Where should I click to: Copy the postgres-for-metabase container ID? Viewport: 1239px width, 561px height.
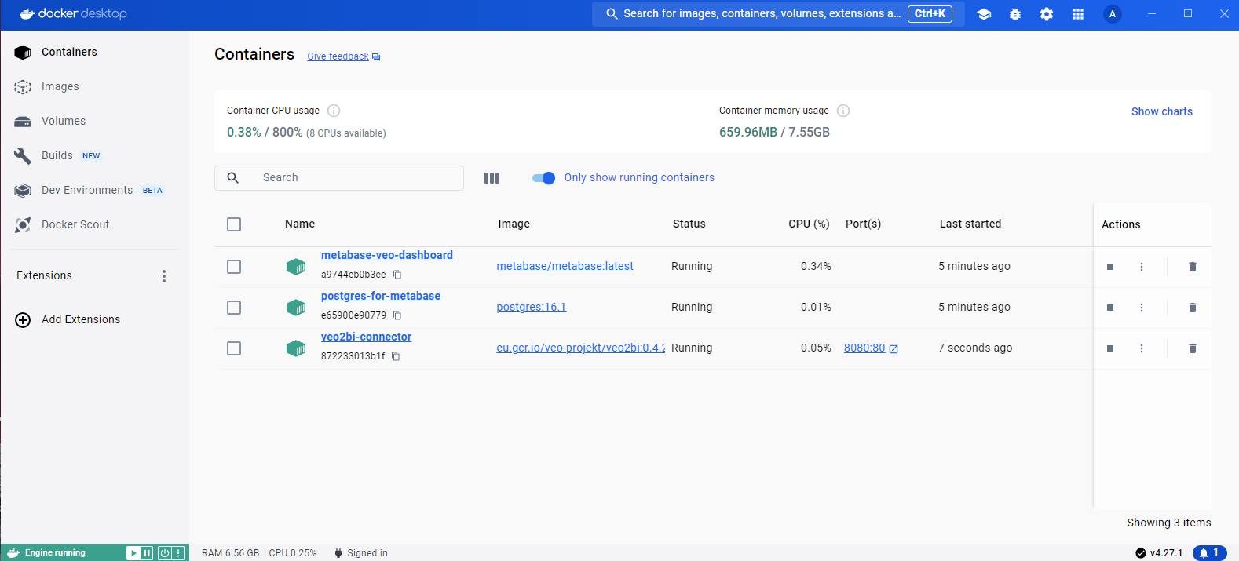tap(397, 315)
